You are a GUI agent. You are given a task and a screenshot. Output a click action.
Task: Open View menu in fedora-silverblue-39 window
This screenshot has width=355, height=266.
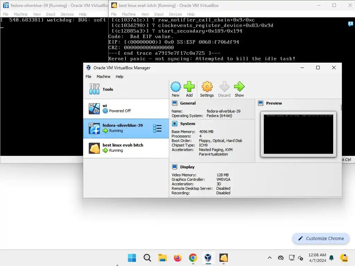[x=37, y=14]
